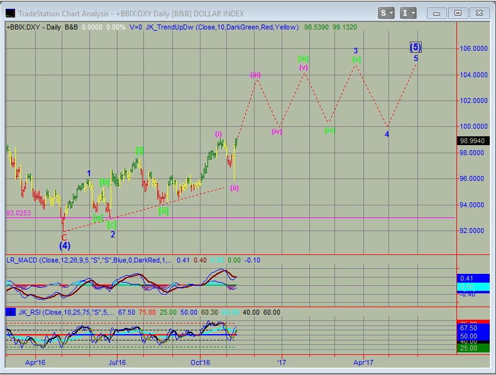The image size is (496, 375).
Task: Click the TradeStation window icon in title bar
Action: click(10, 13)
